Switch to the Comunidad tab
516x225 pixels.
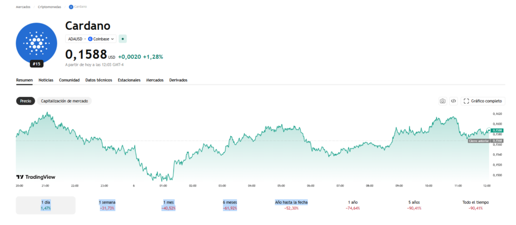click(69, 80)
